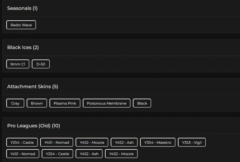This screenshot has width=240, height=162.
Task: Toggle the Attachment Skins (5) section header
Action: [x=32, y=87]
